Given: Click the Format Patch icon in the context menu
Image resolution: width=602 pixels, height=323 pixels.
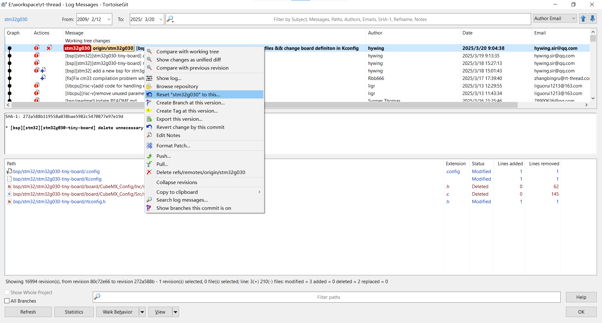Looking at the screenshot, I should pos(150,146).
